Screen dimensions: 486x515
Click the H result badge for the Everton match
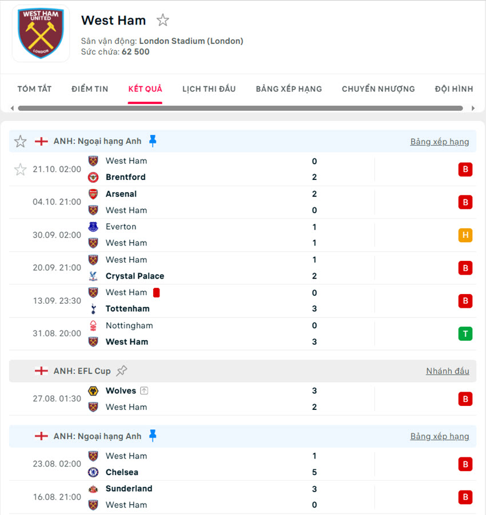pos(465,235)
